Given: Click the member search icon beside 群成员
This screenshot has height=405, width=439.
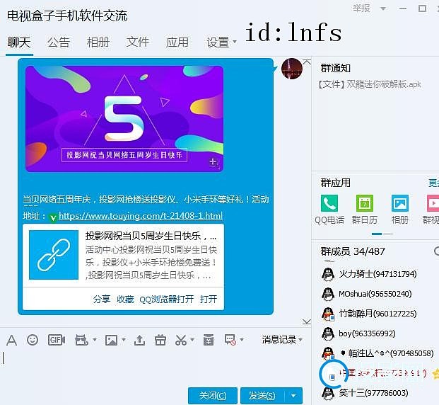Looking at the screenshot, I should [436, 251].
